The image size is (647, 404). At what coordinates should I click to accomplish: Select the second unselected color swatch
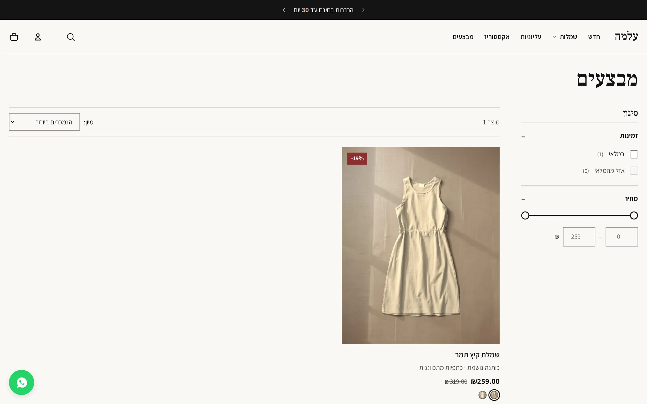[482, 395]
